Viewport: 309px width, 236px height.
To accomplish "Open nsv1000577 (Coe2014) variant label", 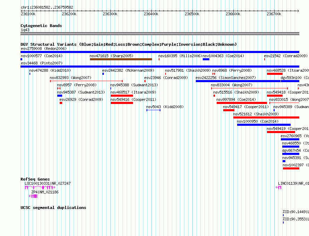I will coord(42,56).
